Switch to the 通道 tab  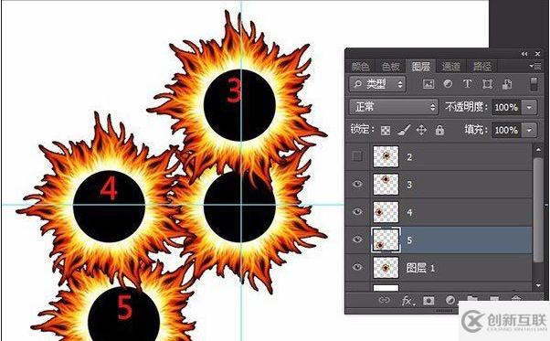tap(450, 66)
